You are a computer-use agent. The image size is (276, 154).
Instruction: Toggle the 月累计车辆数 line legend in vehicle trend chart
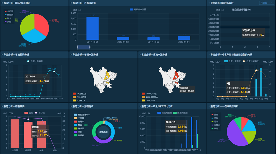35,61
